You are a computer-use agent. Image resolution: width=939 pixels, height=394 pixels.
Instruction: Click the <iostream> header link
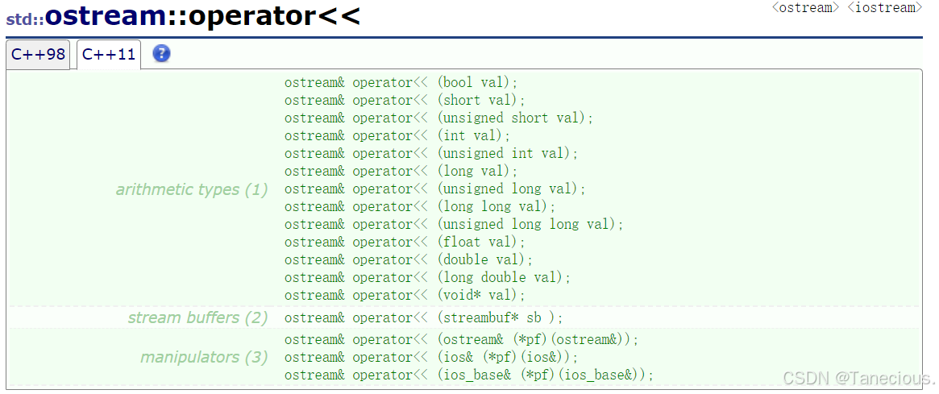[884, 7]
